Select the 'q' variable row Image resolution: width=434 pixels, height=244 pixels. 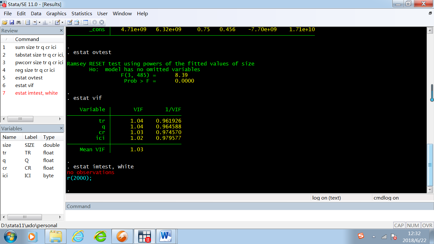pos(32,160)
